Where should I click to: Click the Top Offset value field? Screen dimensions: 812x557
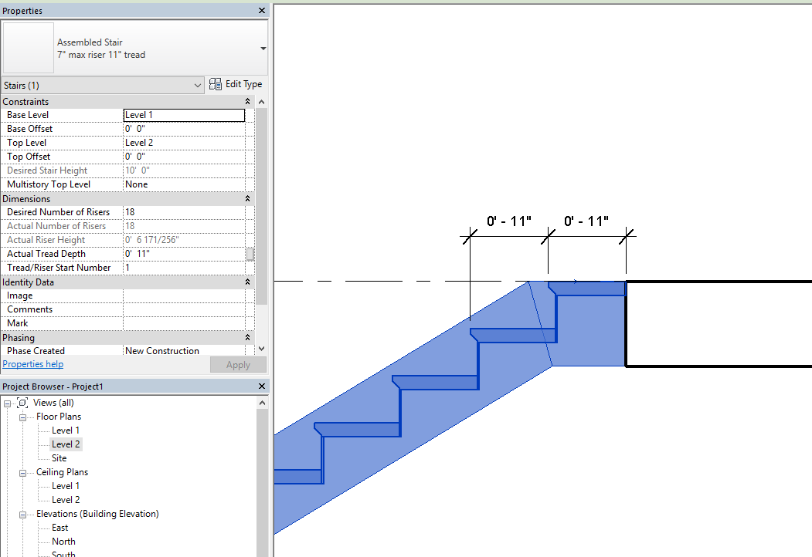pyautogui.click(x=184, y=157)
